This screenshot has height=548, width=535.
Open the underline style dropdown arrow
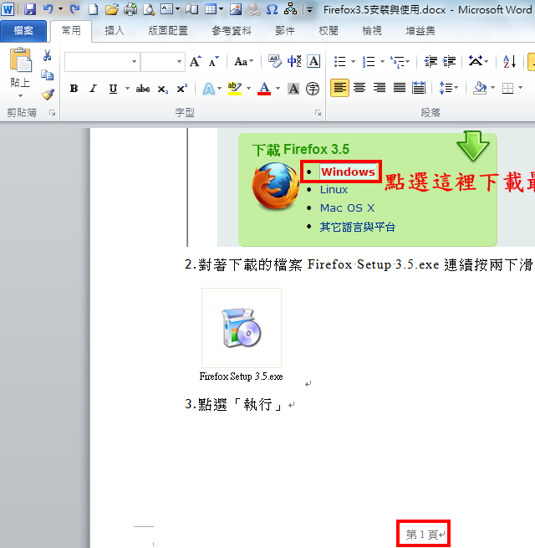(x=127, y=89)
